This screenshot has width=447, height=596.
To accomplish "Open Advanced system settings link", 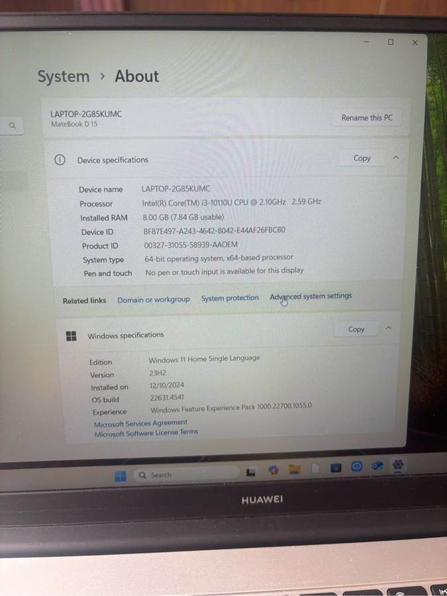I will click(311, 296).
